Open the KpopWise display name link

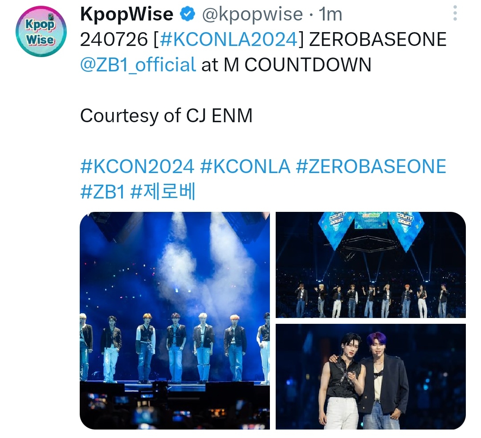coord(126,14)
